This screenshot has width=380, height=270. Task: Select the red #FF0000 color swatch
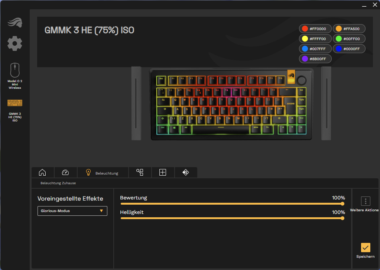315,29
